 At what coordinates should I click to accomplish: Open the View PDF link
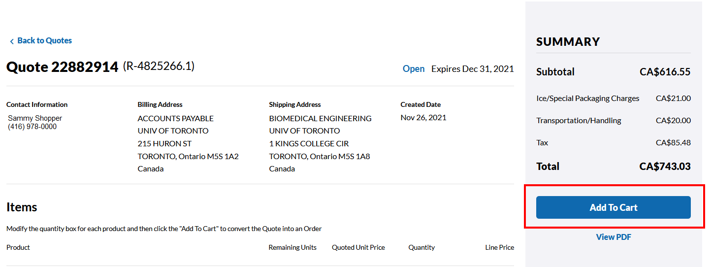pos(613,237)
